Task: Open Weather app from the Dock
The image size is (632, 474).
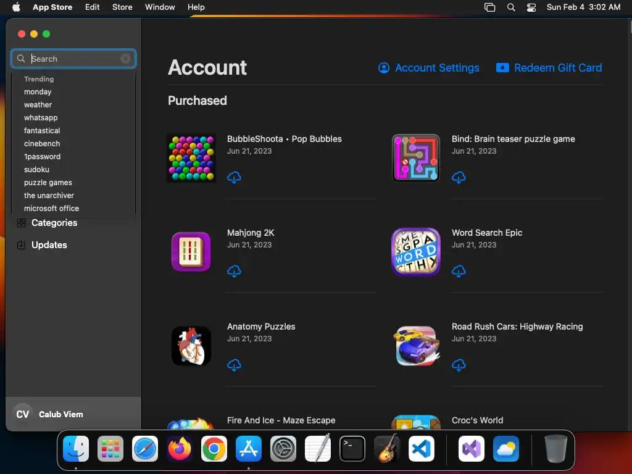Action: (x=506, y=449)
